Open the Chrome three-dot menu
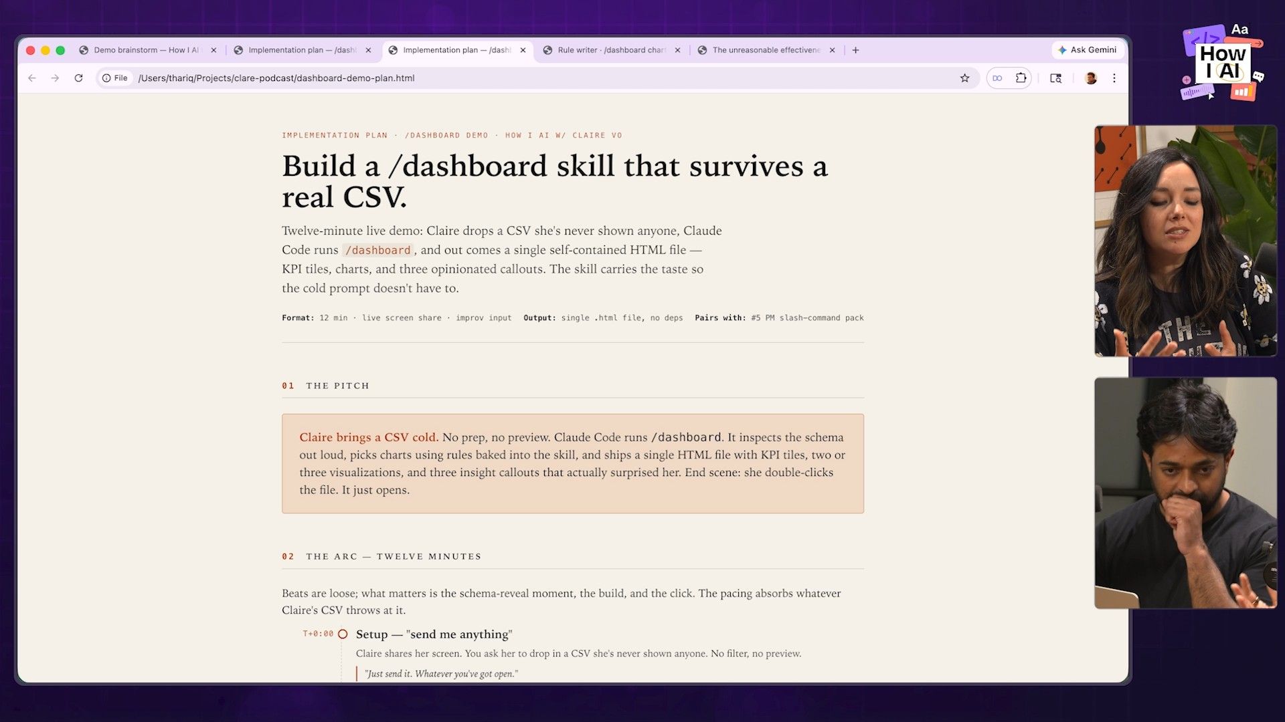The height and width of the screenshot is (722, 1285). coord(1114,78)
